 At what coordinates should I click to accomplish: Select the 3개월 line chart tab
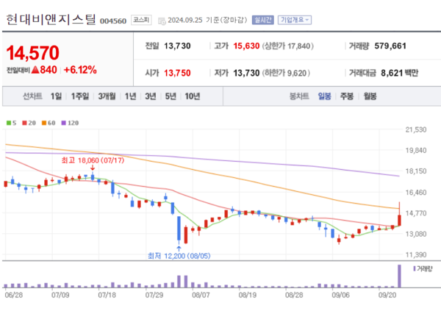107,96
